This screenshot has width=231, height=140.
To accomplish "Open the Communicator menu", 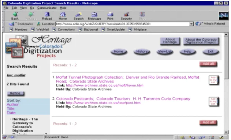I will 47,8.
